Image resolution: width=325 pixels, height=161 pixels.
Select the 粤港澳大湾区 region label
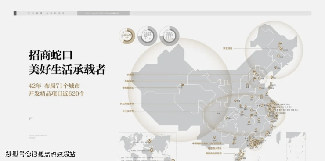[x=215, y=148]
